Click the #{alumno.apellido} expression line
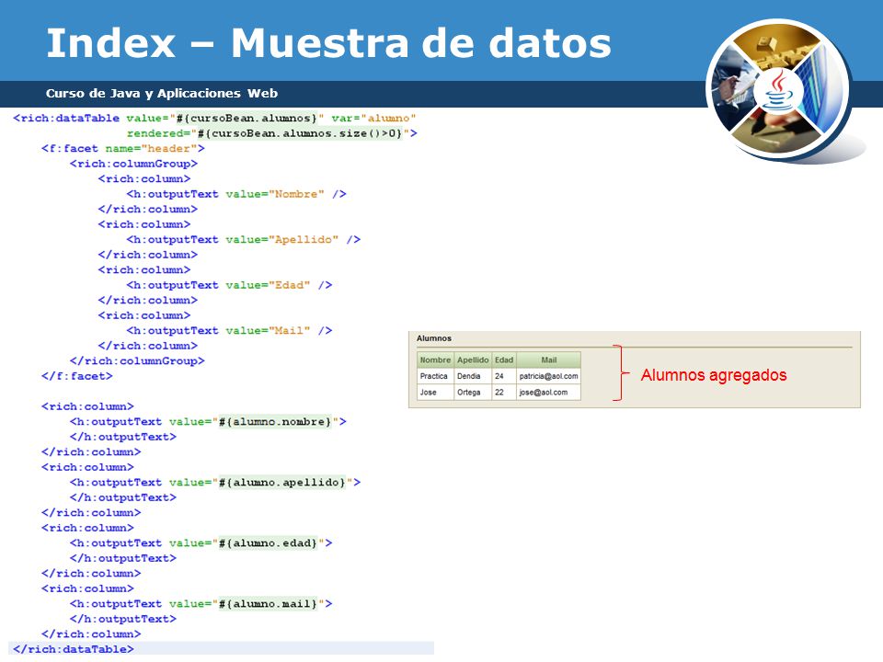 click(x=215, y=483)
